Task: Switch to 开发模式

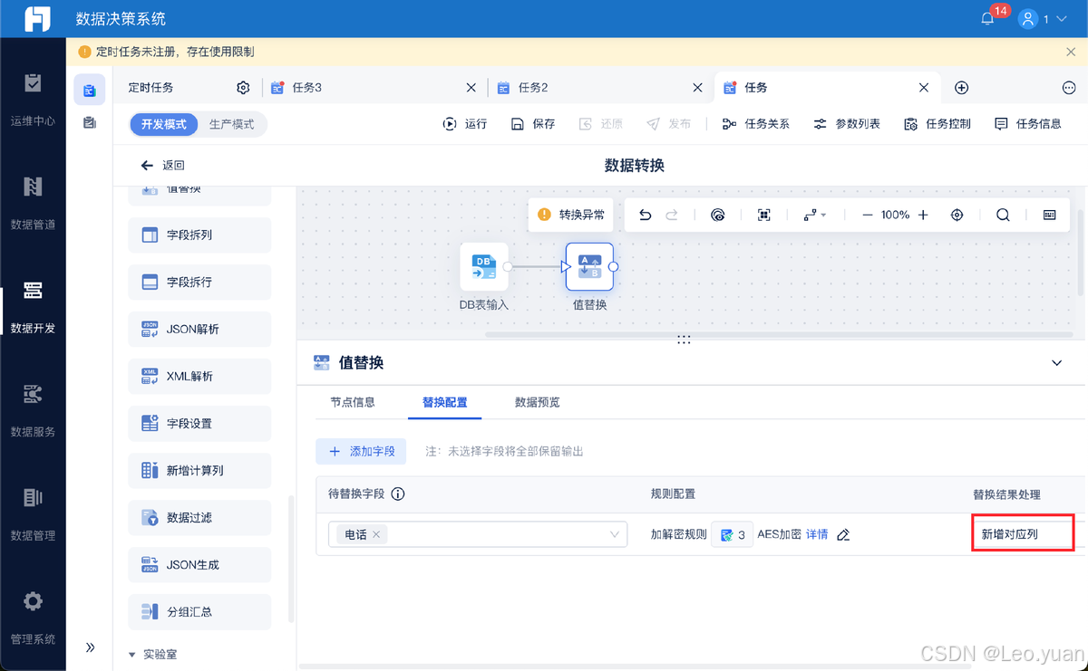Action: [164, 124]
